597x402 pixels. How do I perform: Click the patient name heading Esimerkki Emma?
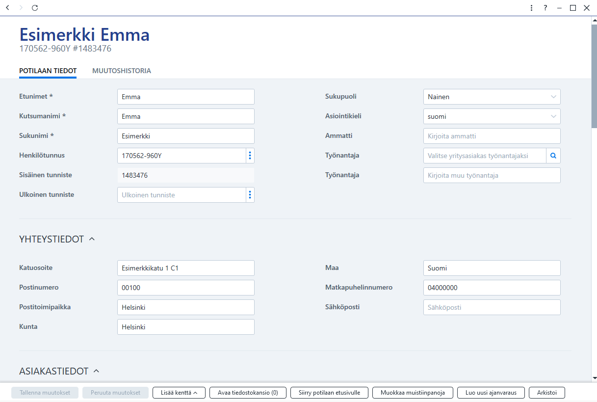point(84,35)
